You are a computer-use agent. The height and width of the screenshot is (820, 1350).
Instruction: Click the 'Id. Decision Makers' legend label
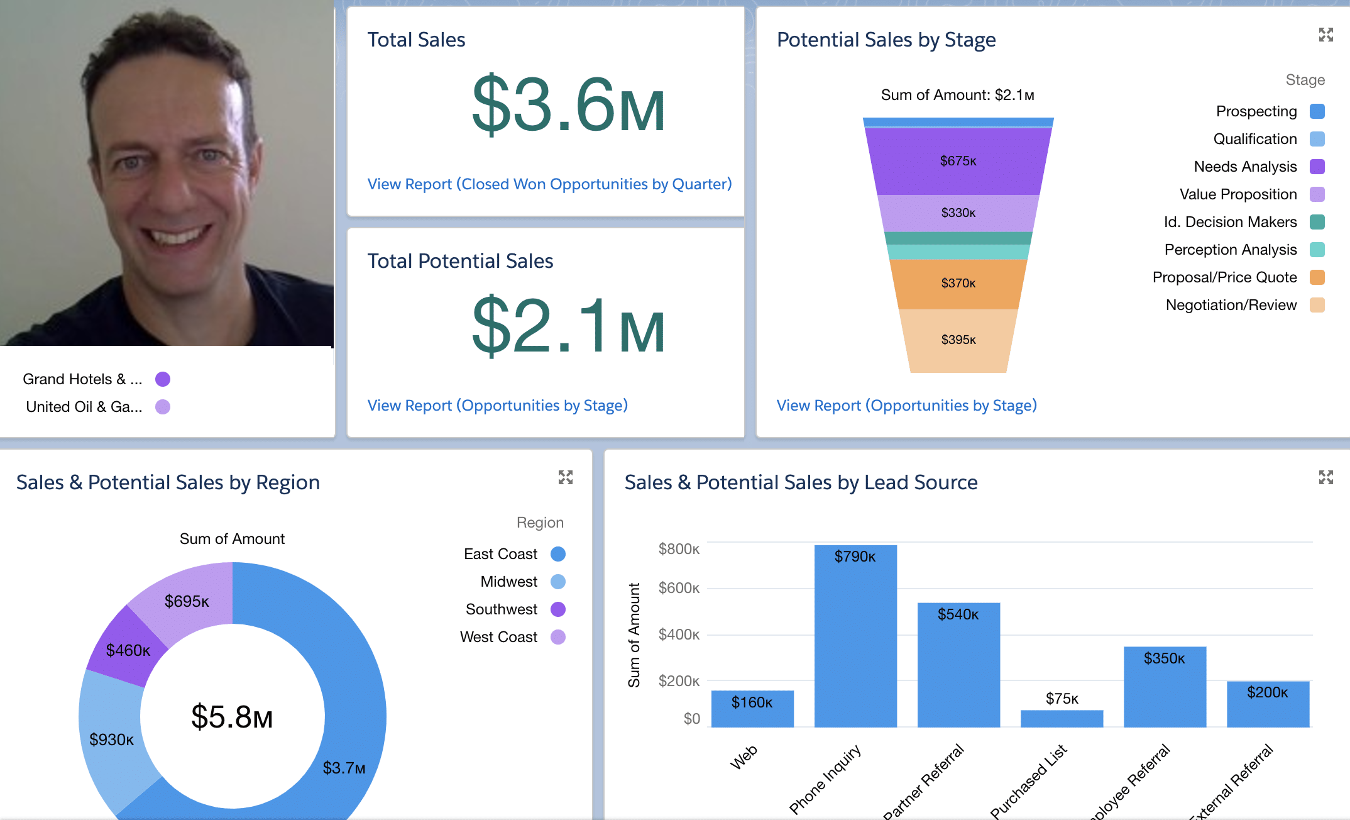click(1231, 222)
